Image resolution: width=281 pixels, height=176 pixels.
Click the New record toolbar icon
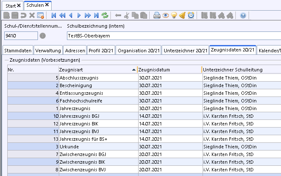pos(7,15)
